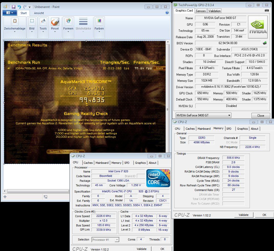Open Caches tab in front CPU-Z window

pyautogui.click(x=88, y=163)
